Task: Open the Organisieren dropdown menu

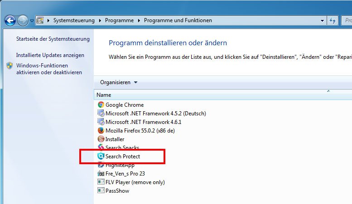Action: [119, 82]
